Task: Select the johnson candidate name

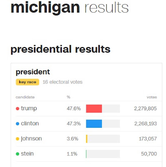Action: coord(31,139)
